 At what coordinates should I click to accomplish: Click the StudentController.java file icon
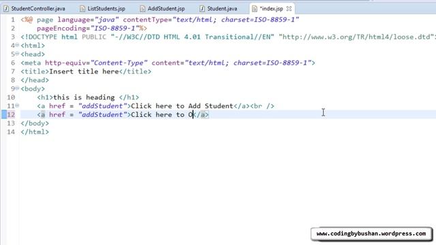[6, 9]
